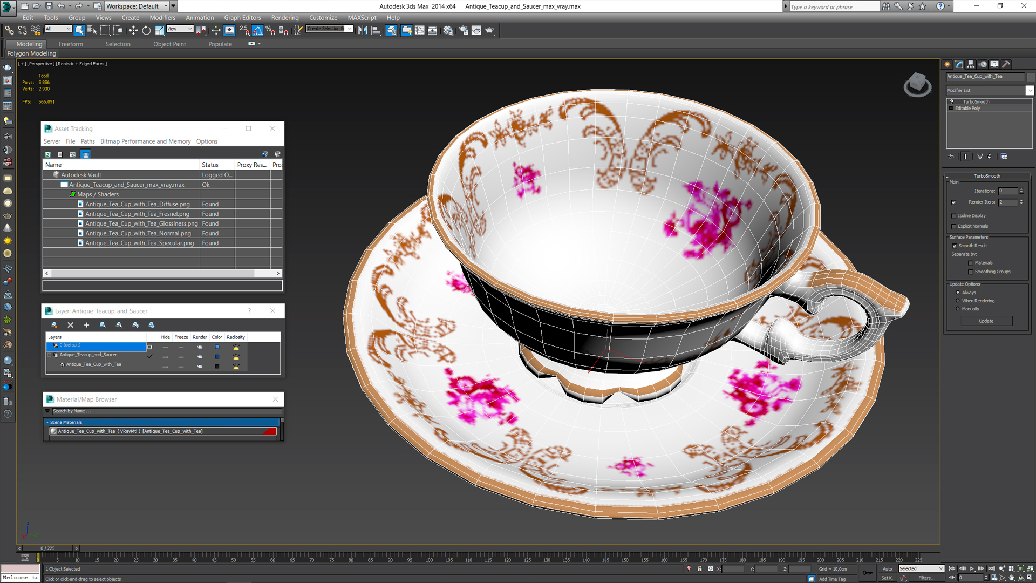Enable Explicit Normals checkbox
Viewport: 1036px width, 583px height.
click(x=953, y=227)
